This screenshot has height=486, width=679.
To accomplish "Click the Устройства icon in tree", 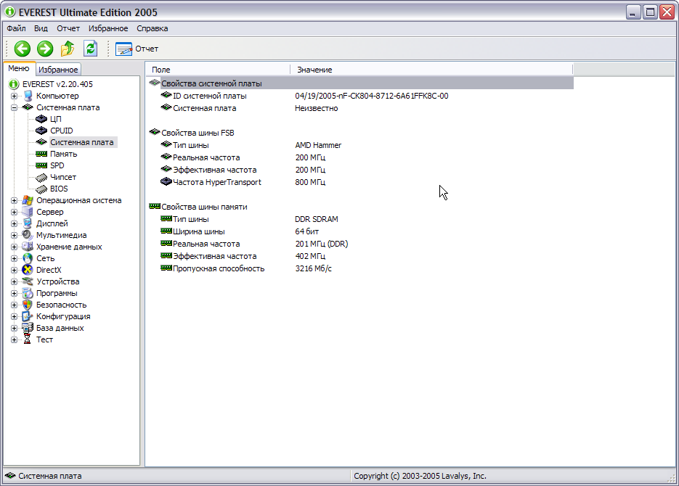I will click(x=28, y=281).
